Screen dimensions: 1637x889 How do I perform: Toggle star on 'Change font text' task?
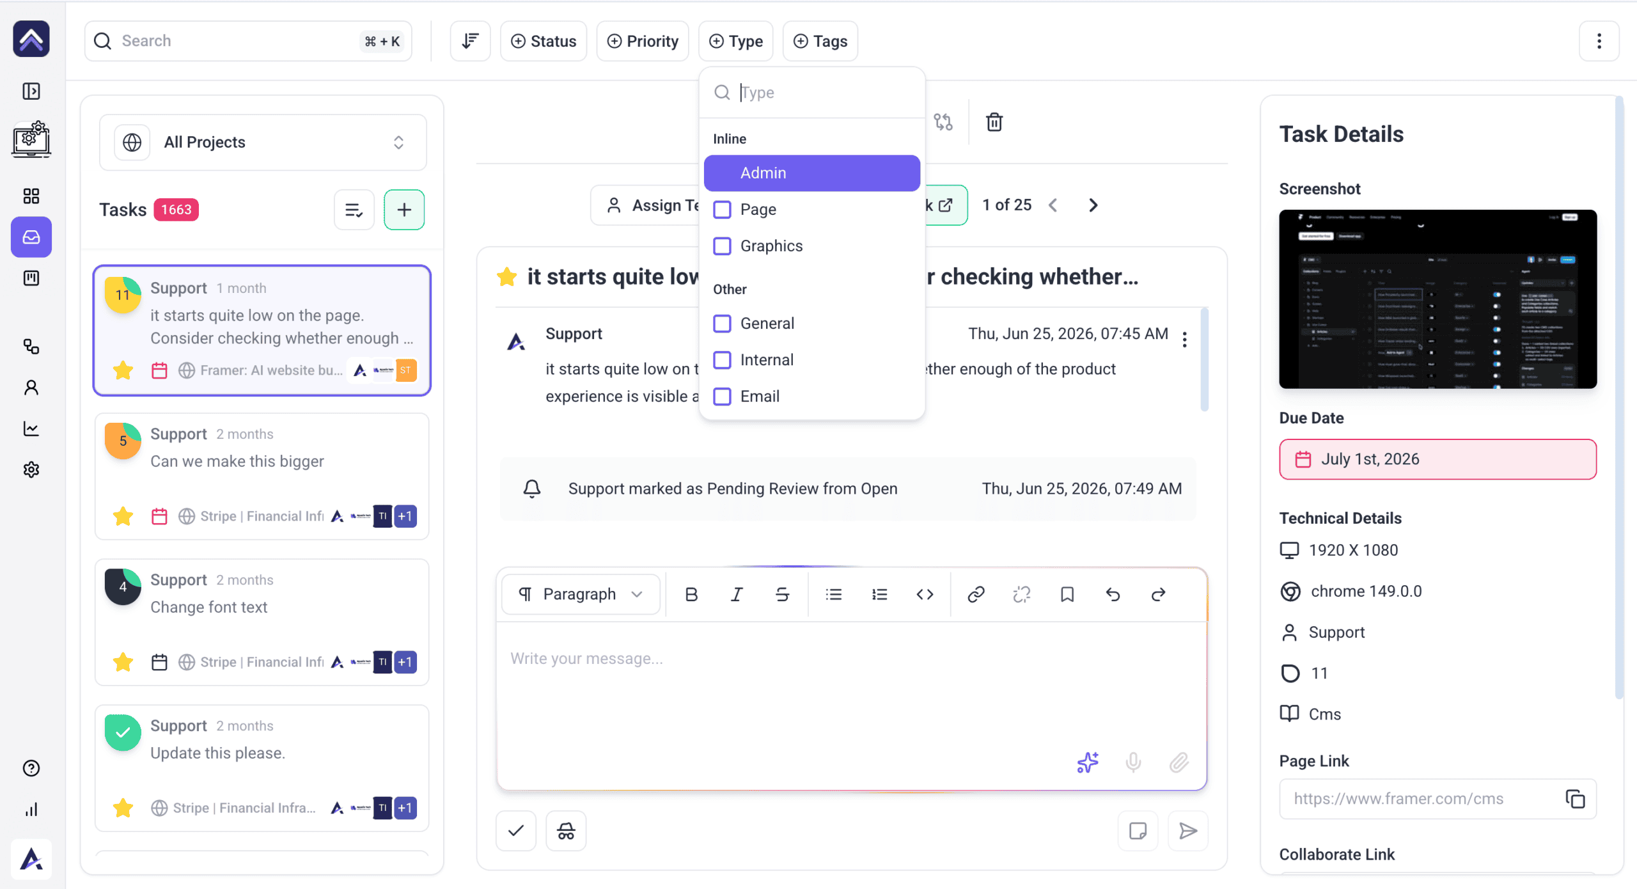[123, 662]
